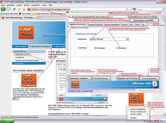The height and width of the screenshot is (123, 166).
Task: Follow the hier... link under Pro-Version
Action: [x=16, y=99]
